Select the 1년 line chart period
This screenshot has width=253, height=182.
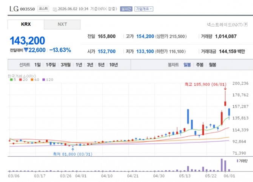pyautogui.click(x=79, y=65)
